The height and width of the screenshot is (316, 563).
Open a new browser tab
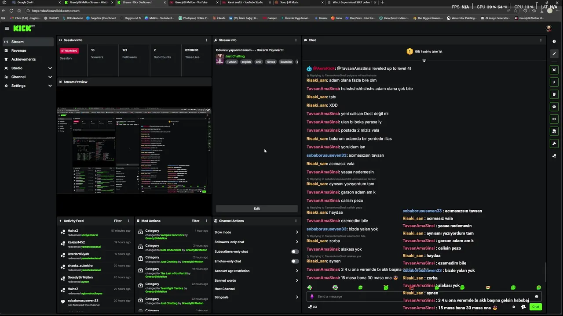click(382, 2)
